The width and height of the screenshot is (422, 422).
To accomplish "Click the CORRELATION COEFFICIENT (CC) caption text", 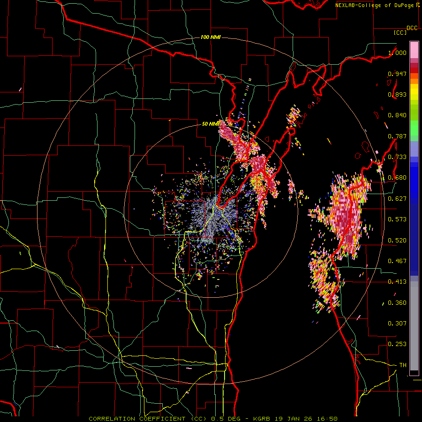I will tap(148, 419).
